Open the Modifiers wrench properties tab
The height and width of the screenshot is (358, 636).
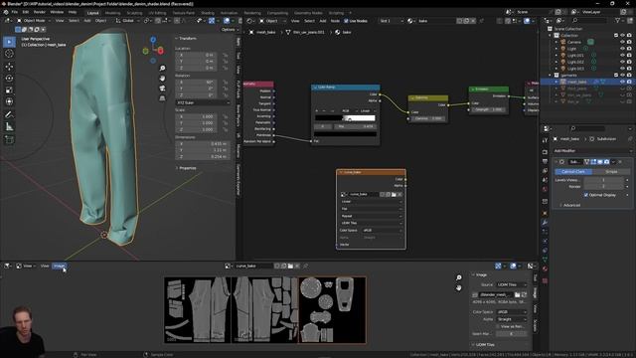tap(545, 223)
